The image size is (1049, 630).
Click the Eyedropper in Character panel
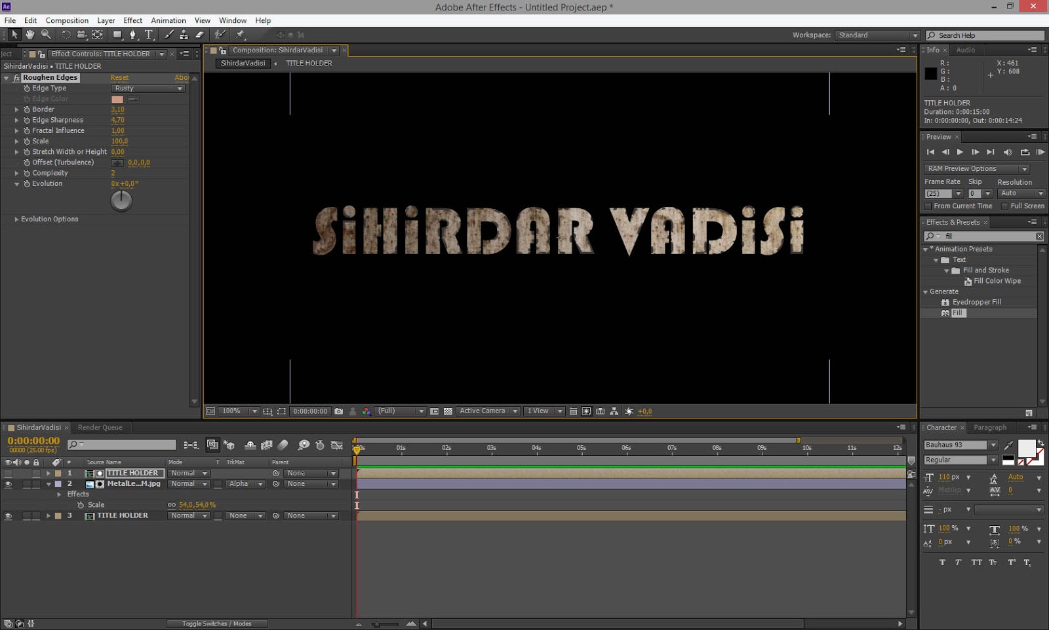click(x=1009, y=446)
